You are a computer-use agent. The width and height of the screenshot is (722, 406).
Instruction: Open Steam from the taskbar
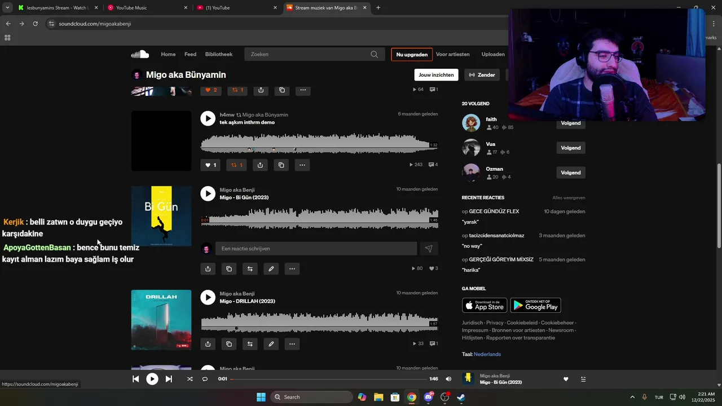(461, 397)
